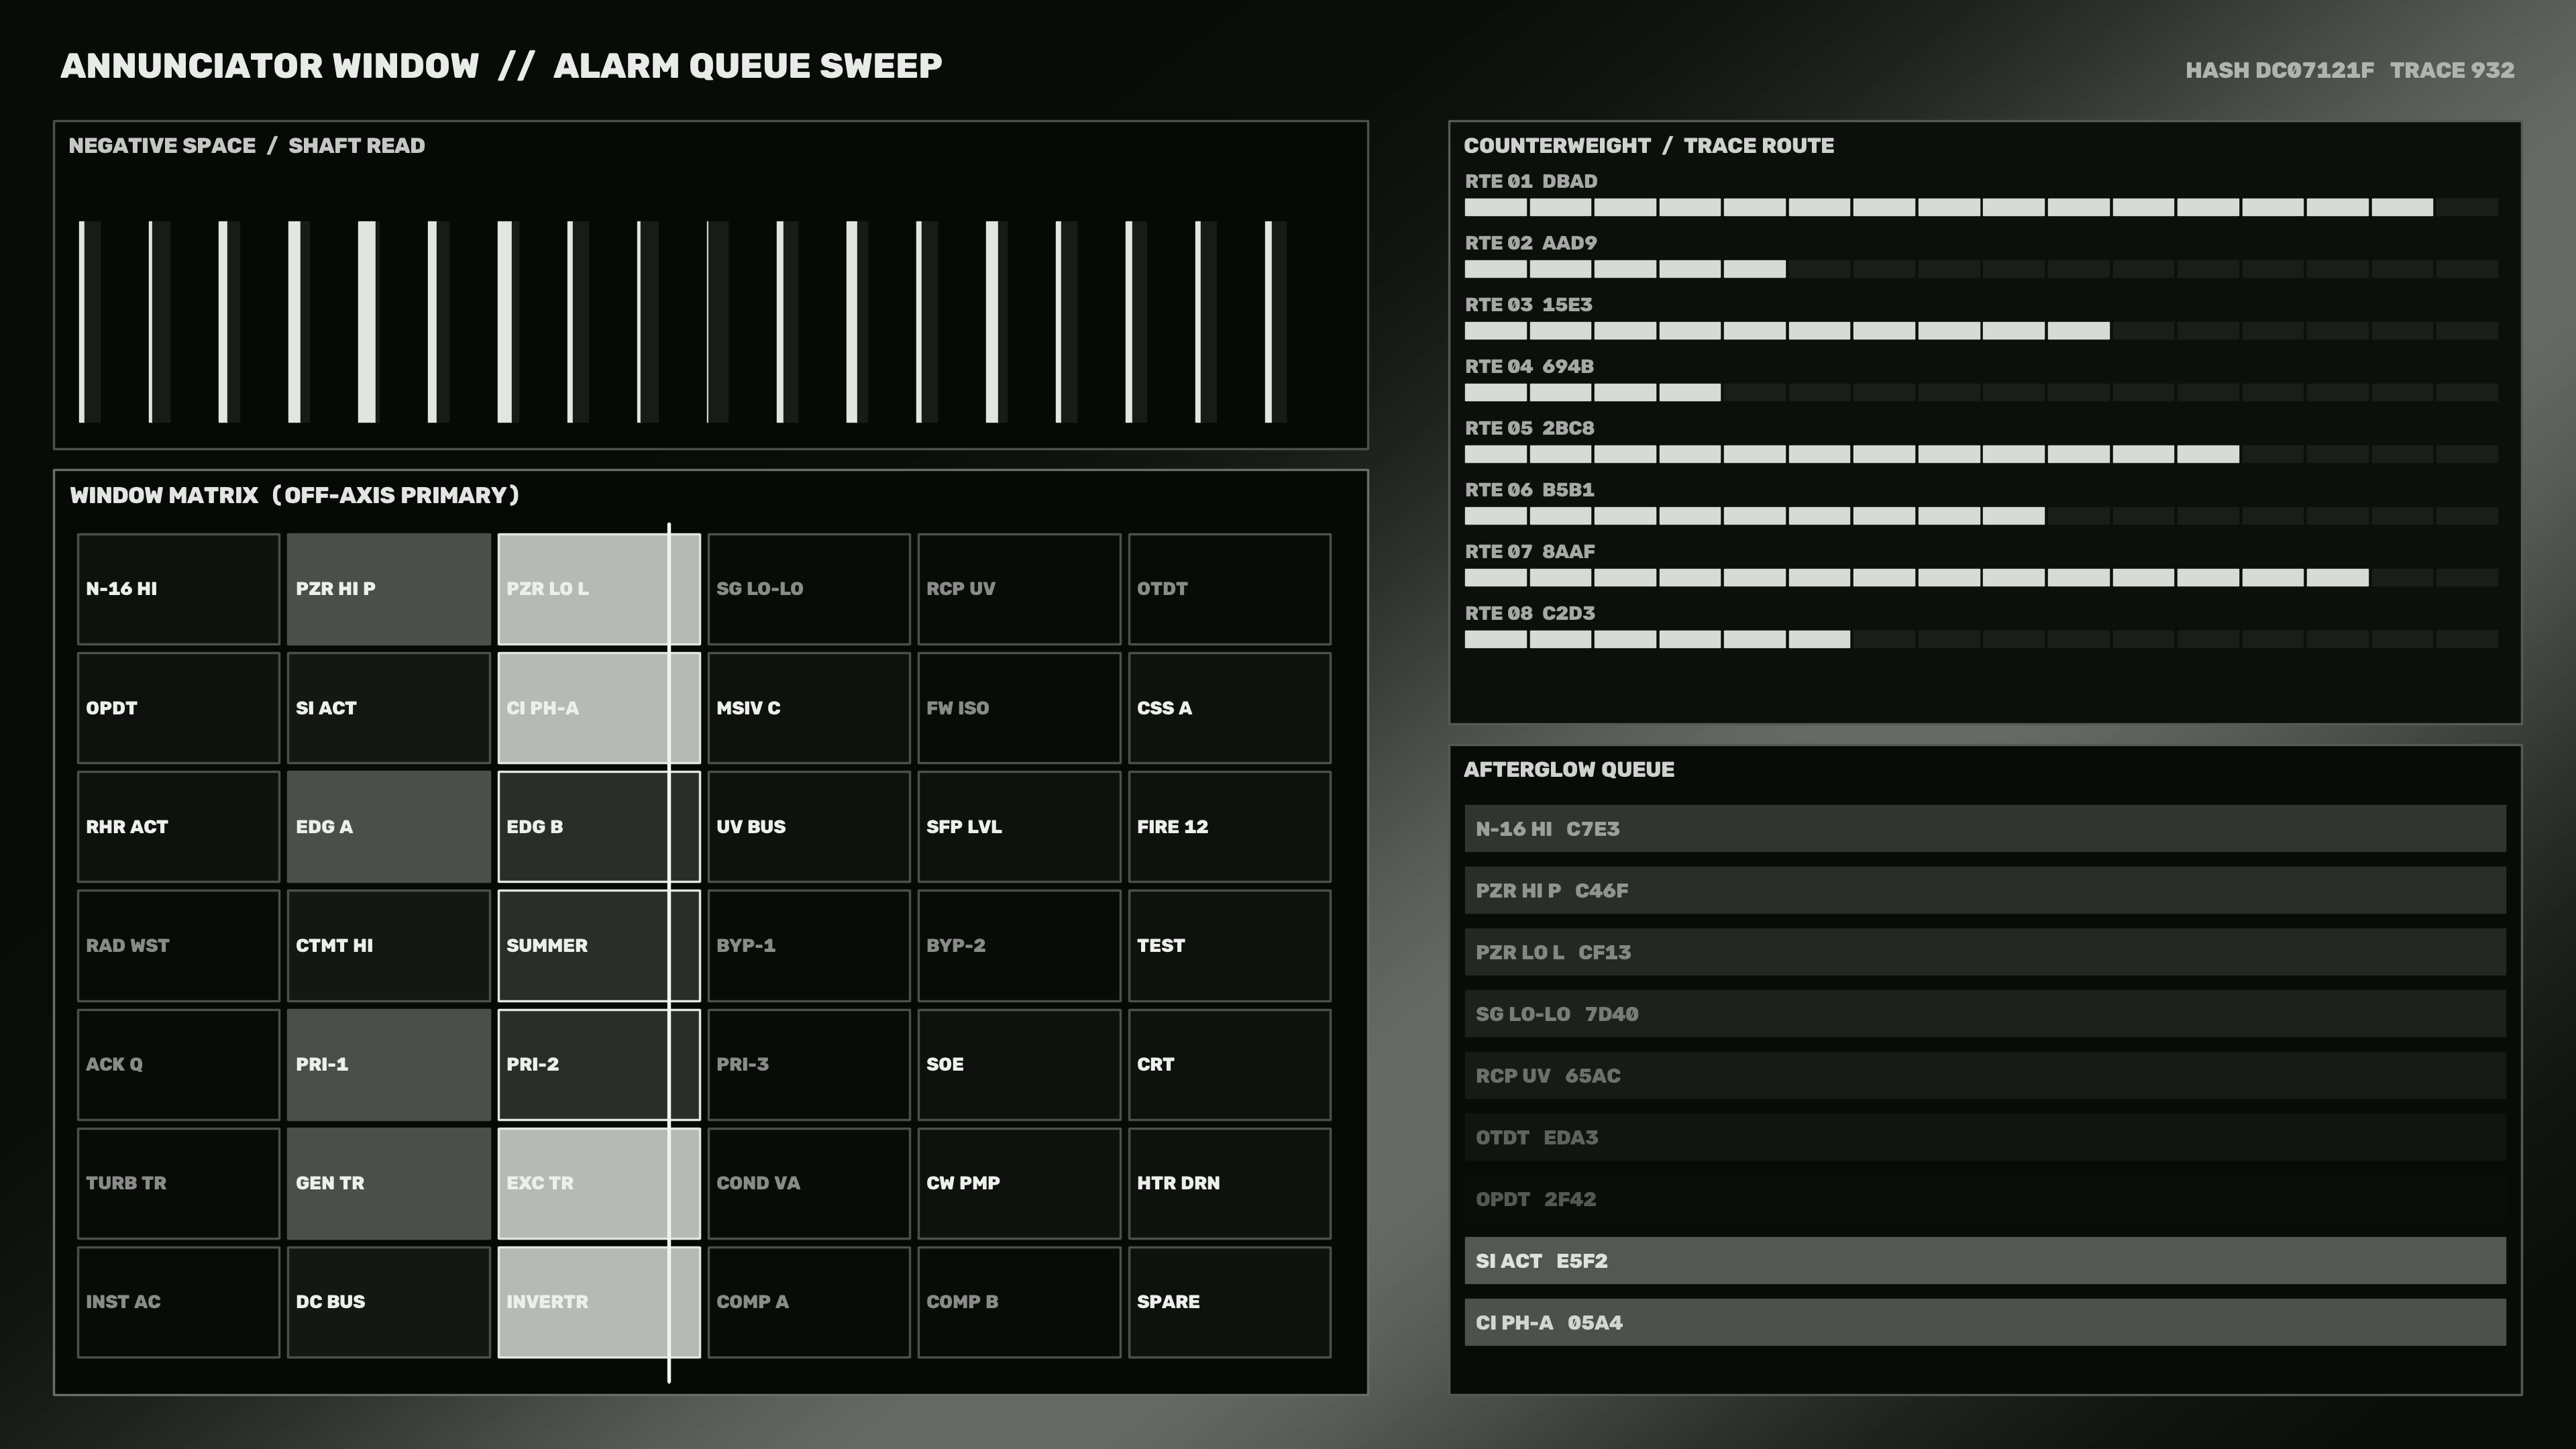Click the MSIV C tile

pos(809,708)
